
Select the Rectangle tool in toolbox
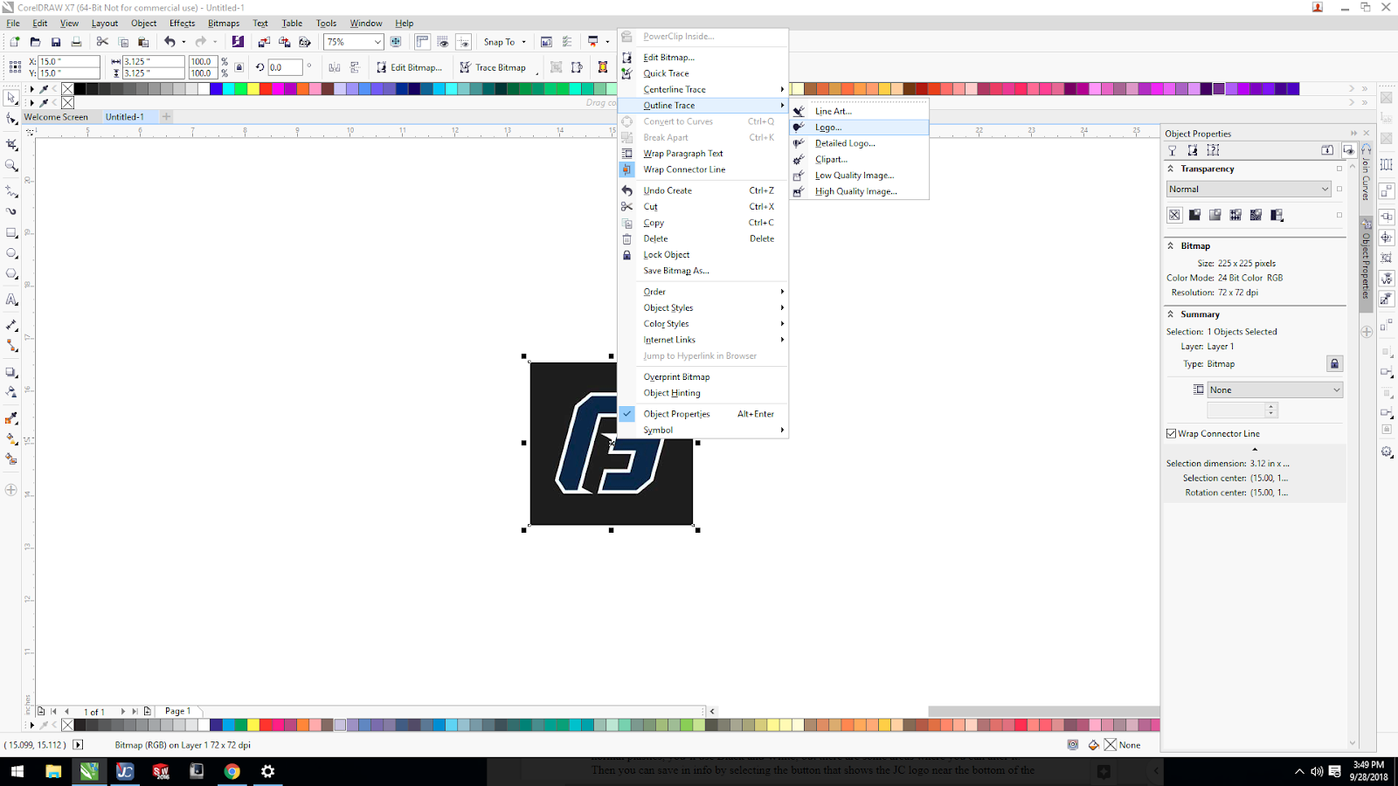click(11, 232)
